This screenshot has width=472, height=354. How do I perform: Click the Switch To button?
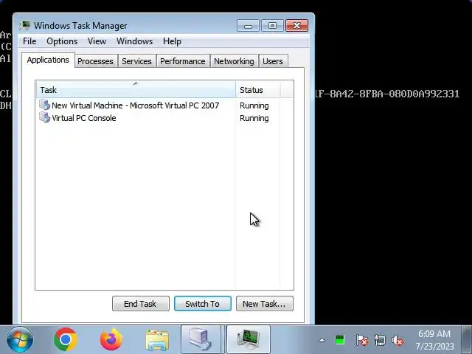pos(203,304)
